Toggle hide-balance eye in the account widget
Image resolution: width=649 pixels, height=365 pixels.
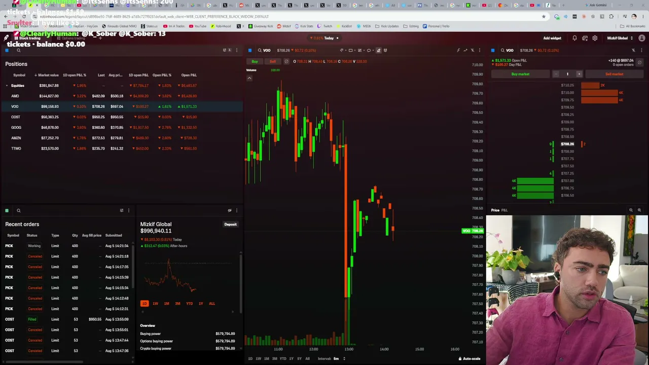[x=229, y=210]
